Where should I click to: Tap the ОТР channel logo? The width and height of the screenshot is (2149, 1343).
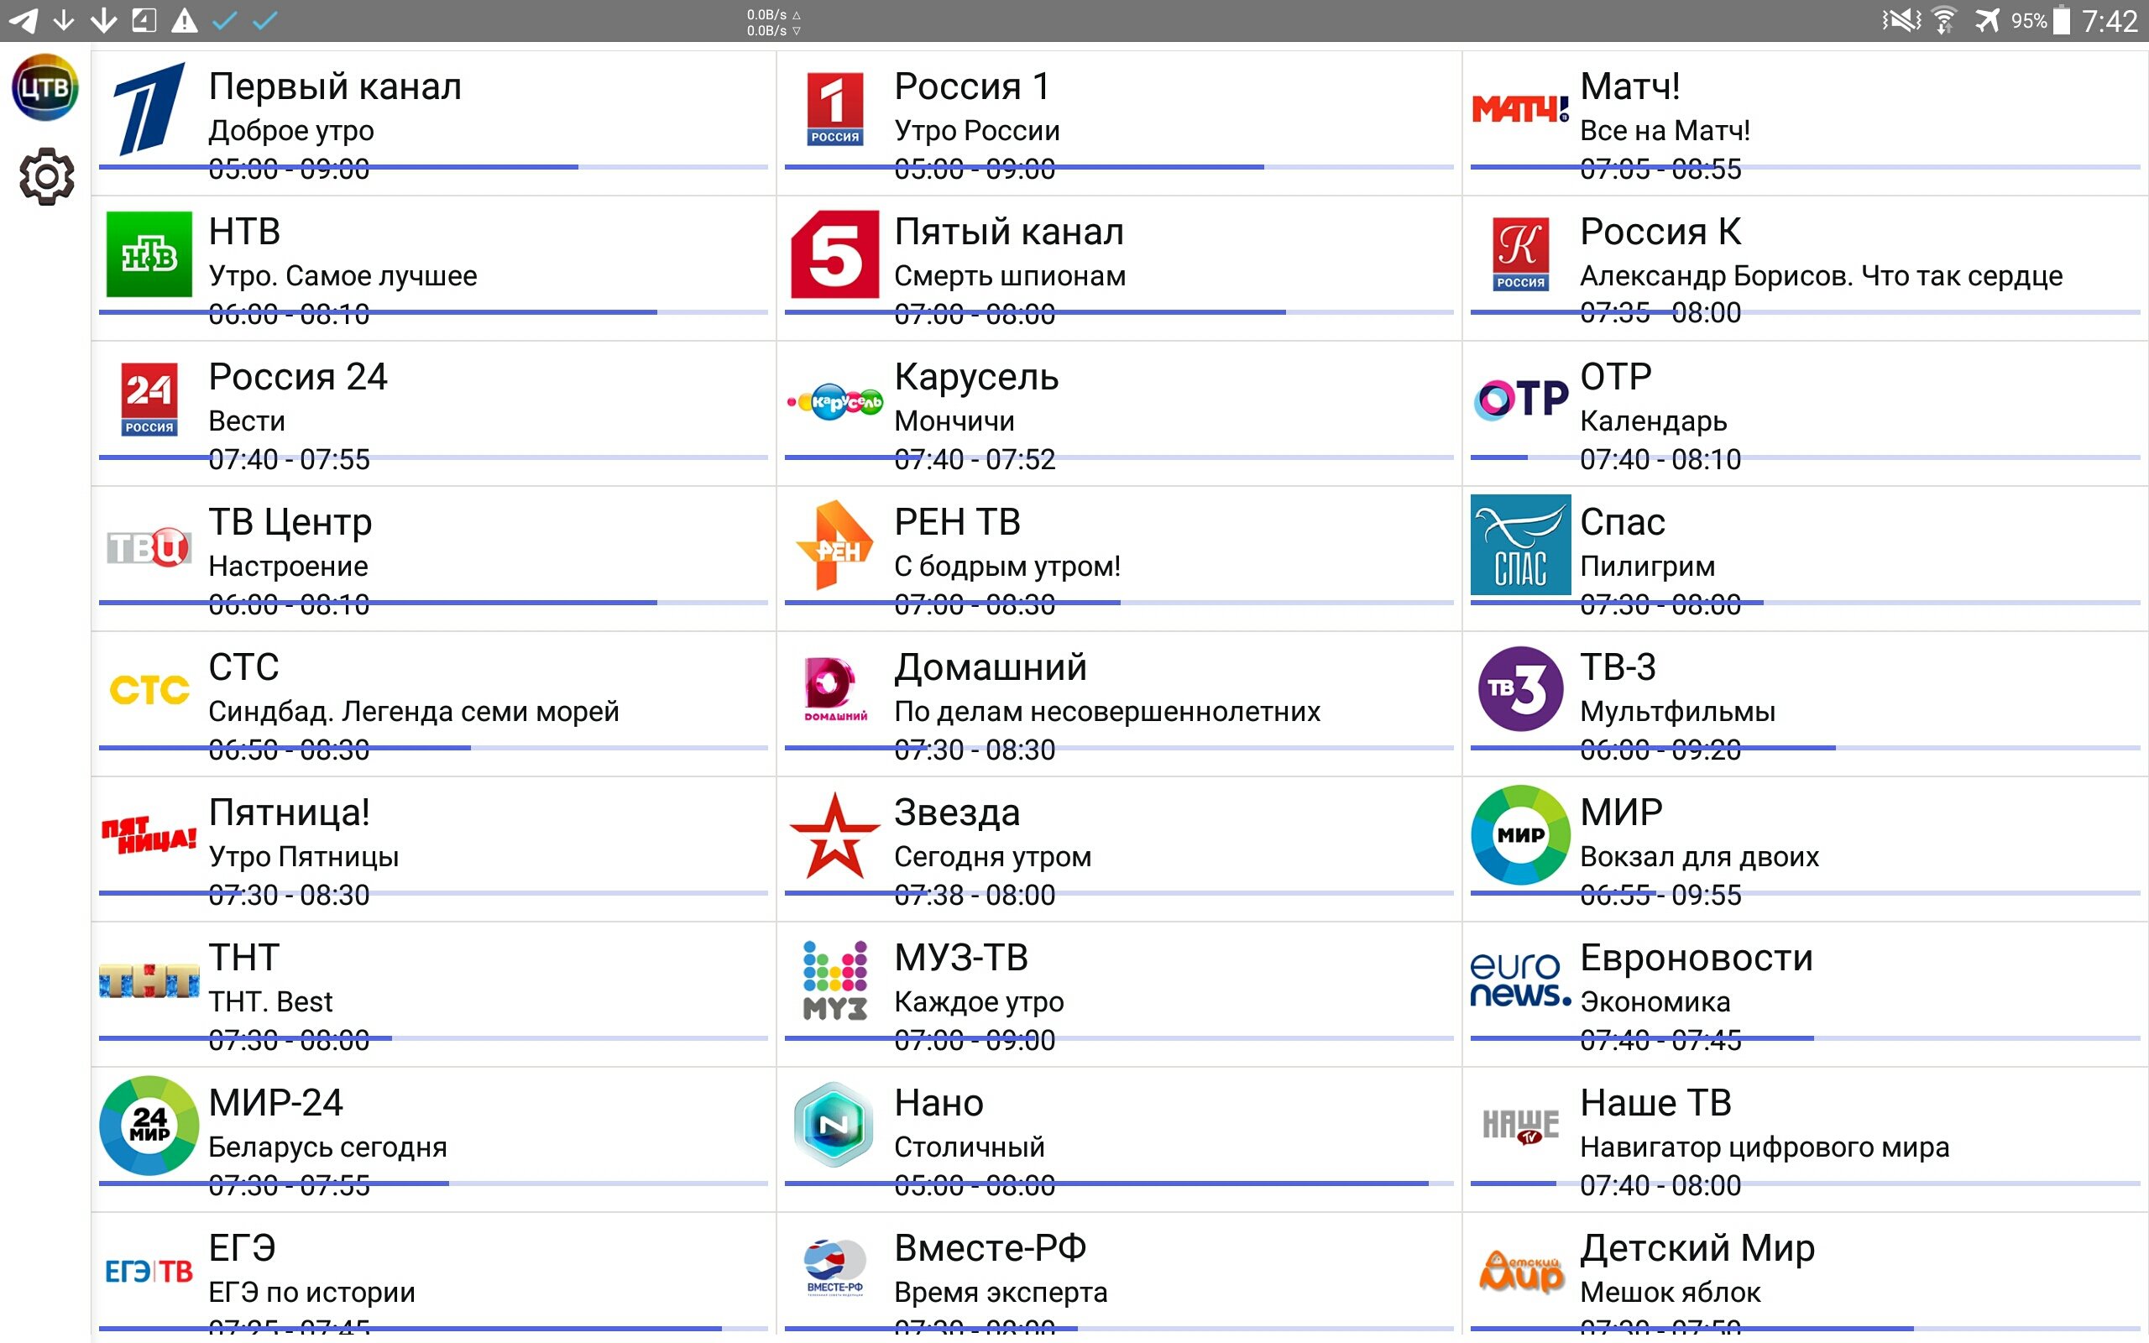(x=1520, y=399)
